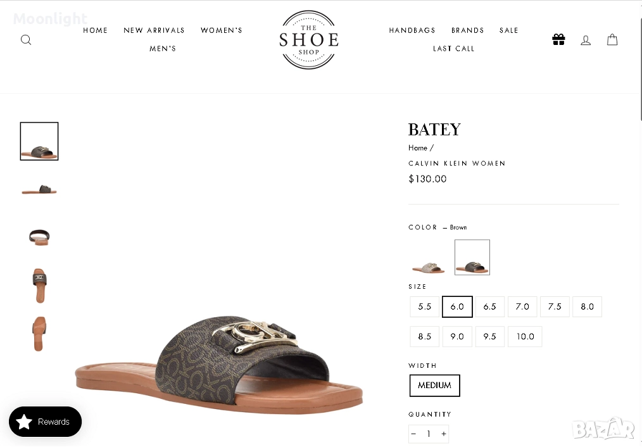642x447 pixels.
Task: Decrease quantity with minus icon
Action: (x=413, y=434)
